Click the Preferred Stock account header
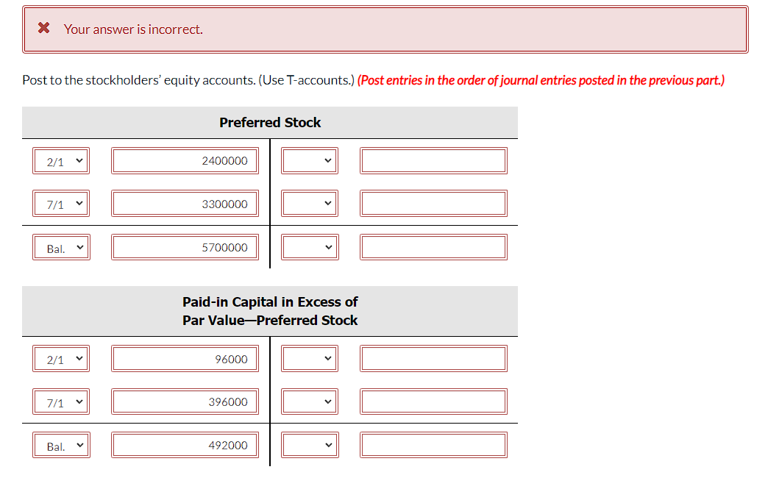 coord(269,122)
